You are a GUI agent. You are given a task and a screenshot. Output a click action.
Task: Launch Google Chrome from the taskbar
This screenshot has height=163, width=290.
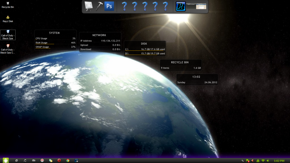click(x=68, y=160)
